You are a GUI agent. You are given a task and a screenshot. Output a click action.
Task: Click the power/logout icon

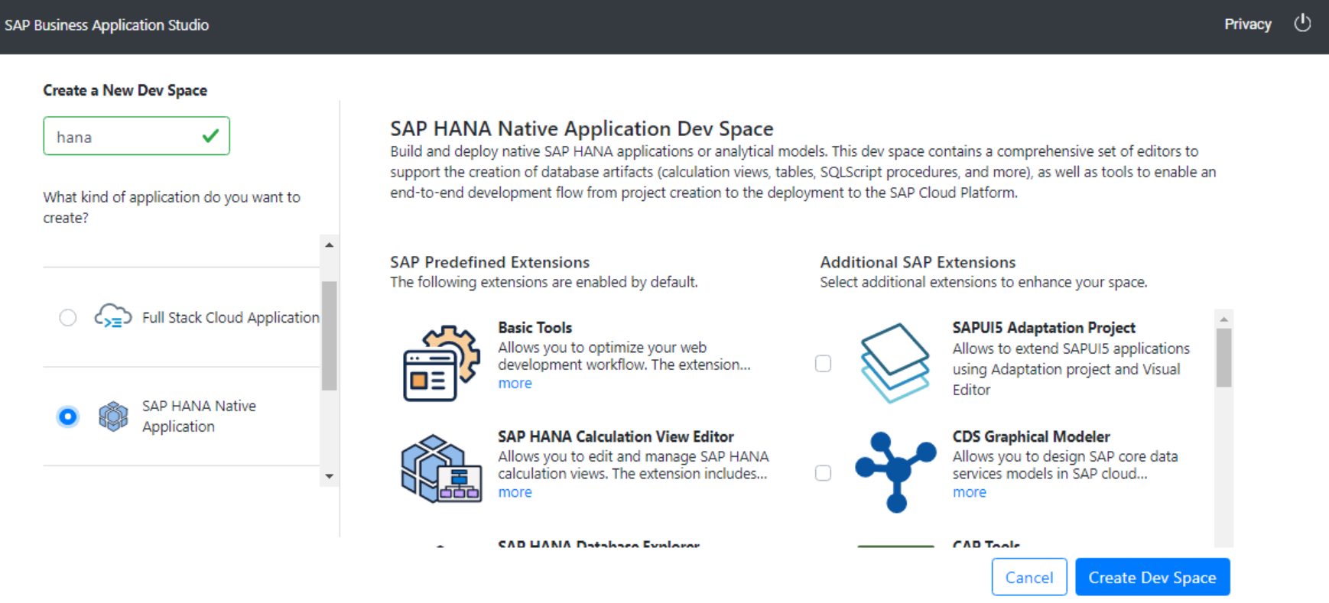coord(1302,24)
